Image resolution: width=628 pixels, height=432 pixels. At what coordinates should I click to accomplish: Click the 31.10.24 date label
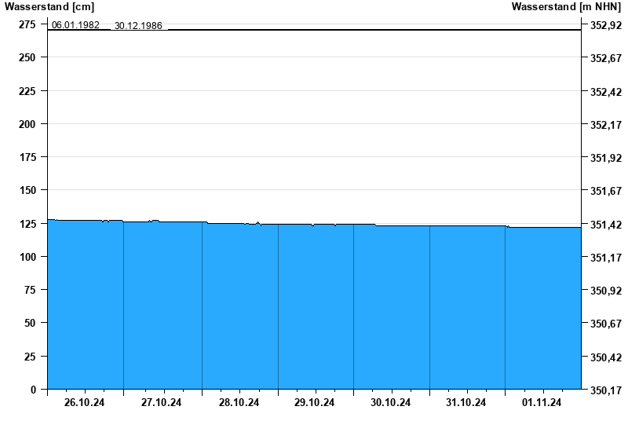click(x=466, y=403)
